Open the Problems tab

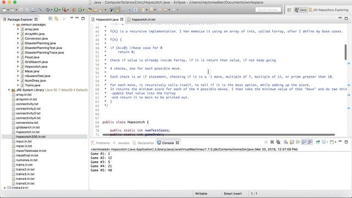point(103,143)
